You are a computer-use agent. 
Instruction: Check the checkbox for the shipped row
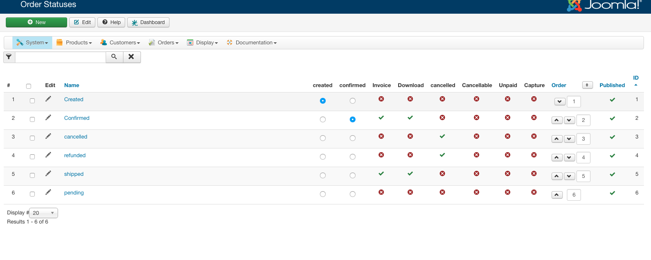(x=32, y=175)
